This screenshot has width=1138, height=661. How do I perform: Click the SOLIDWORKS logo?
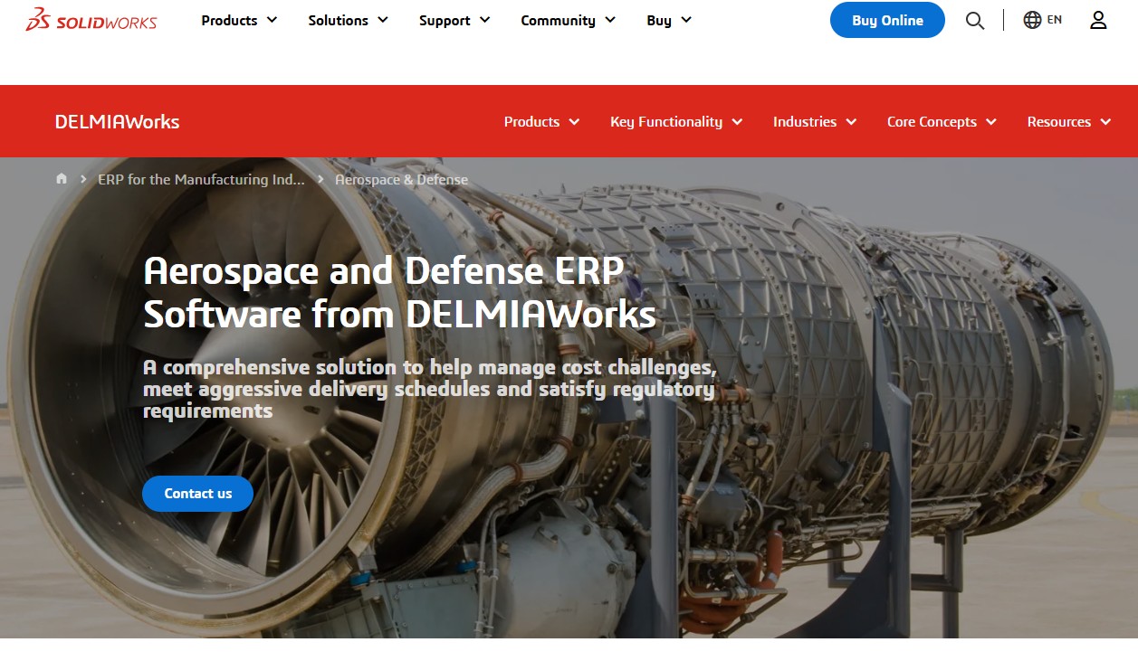pos(91,20)
